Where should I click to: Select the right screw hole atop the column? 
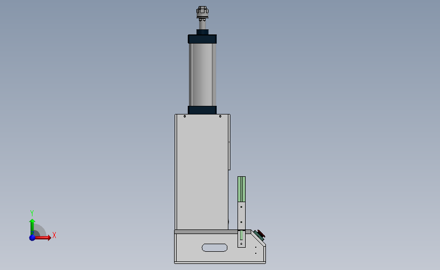[220, 116]
